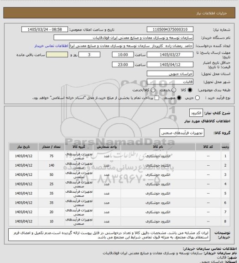The width and height of the screenshot is (239, 263).
Task: Click the item name in row 8
Action: 158,221
